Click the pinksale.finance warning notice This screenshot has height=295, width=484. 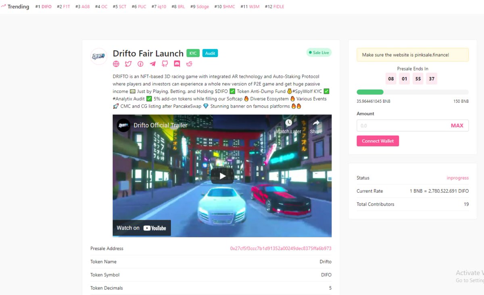tap(413, 55)
